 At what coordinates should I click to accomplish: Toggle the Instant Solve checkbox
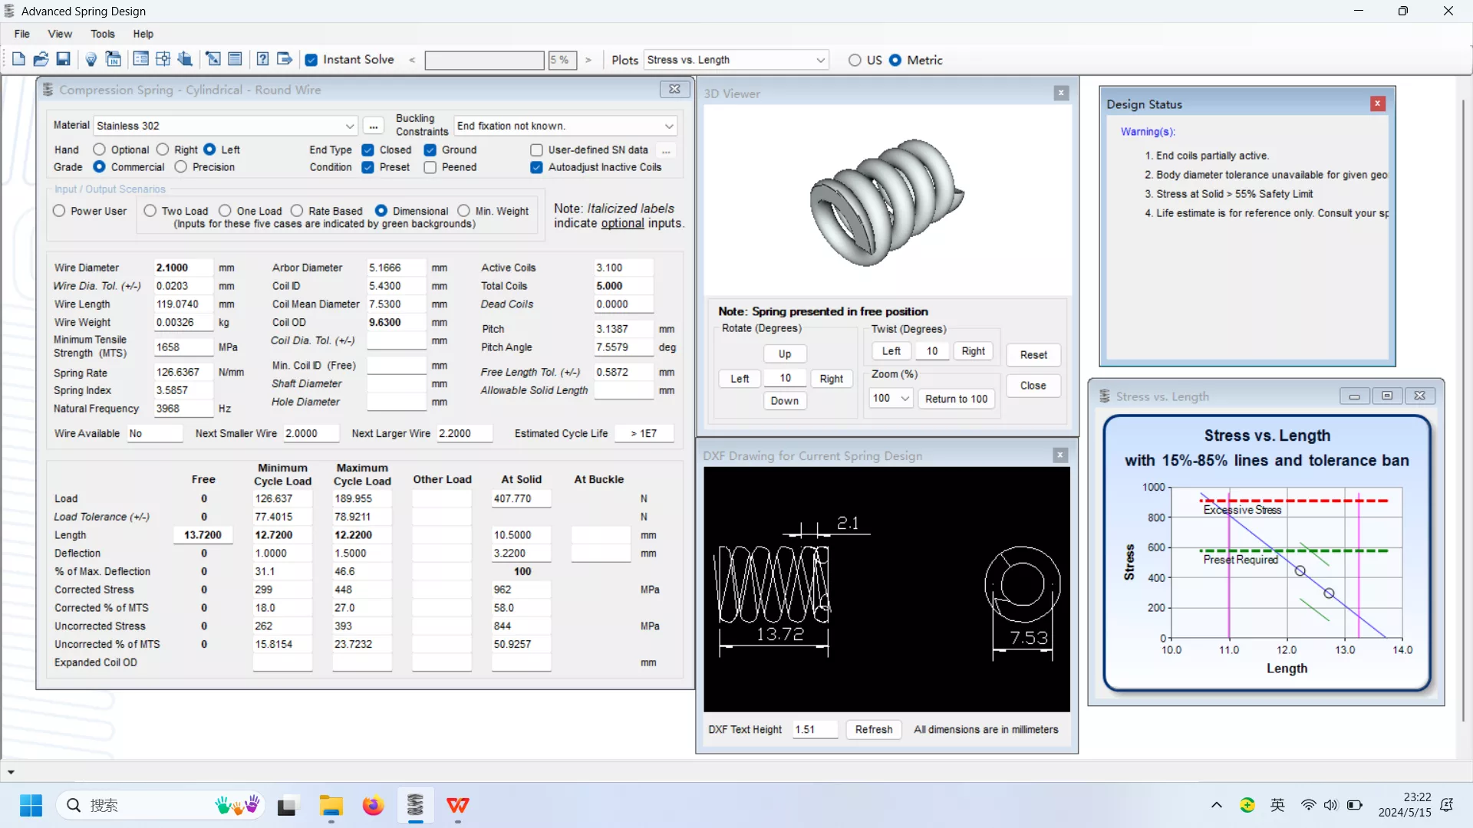point(311,60)
